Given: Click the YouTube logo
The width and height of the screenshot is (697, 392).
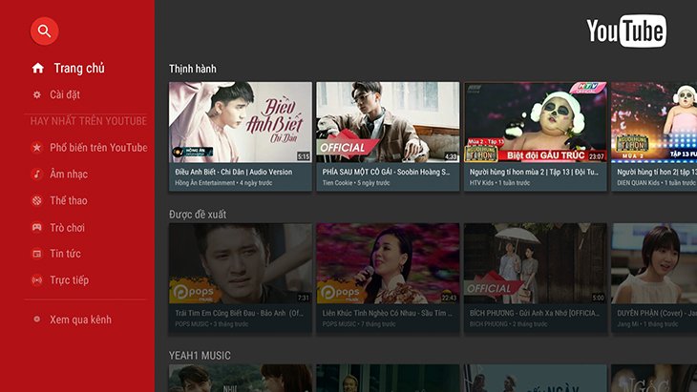Looking at the screenshot, I should 625,31.
